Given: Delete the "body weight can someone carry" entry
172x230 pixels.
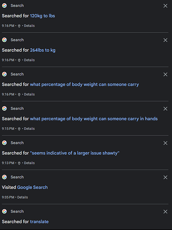Looking at the screenshot, I should pos(165,74).
